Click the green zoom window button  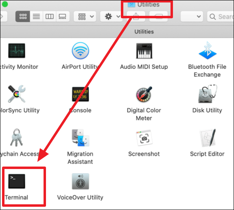[x=5, y=4]
